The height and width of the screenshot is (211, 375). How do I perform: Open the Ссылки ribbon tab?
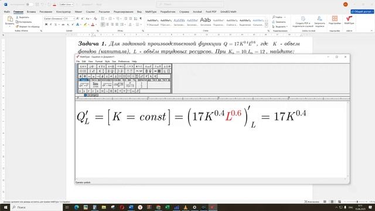tap(90, 12)
